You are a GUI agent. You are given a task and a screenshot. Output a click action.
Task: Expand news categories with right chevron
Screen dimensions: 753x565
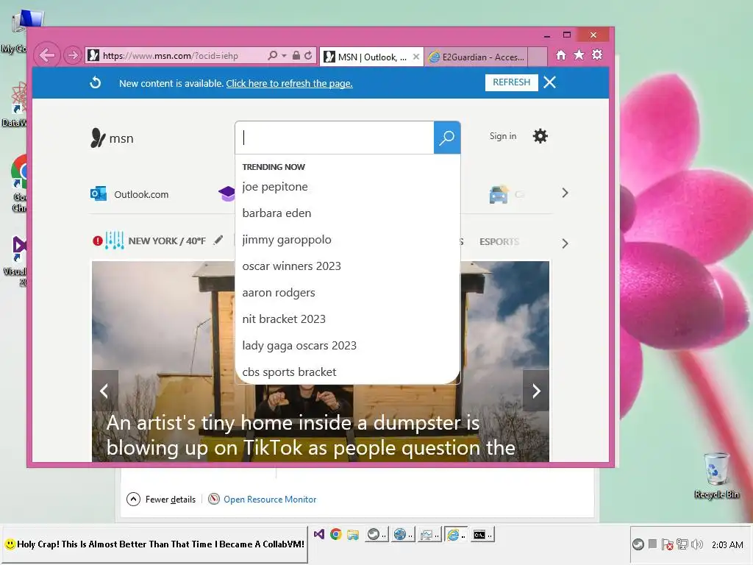(x=565, y=244)
